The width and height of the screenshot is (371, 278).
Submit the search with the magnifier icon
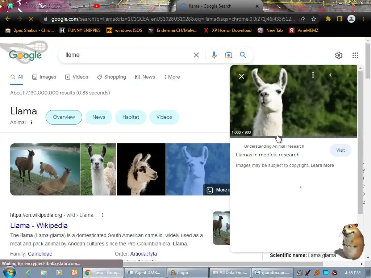point(243,55)
